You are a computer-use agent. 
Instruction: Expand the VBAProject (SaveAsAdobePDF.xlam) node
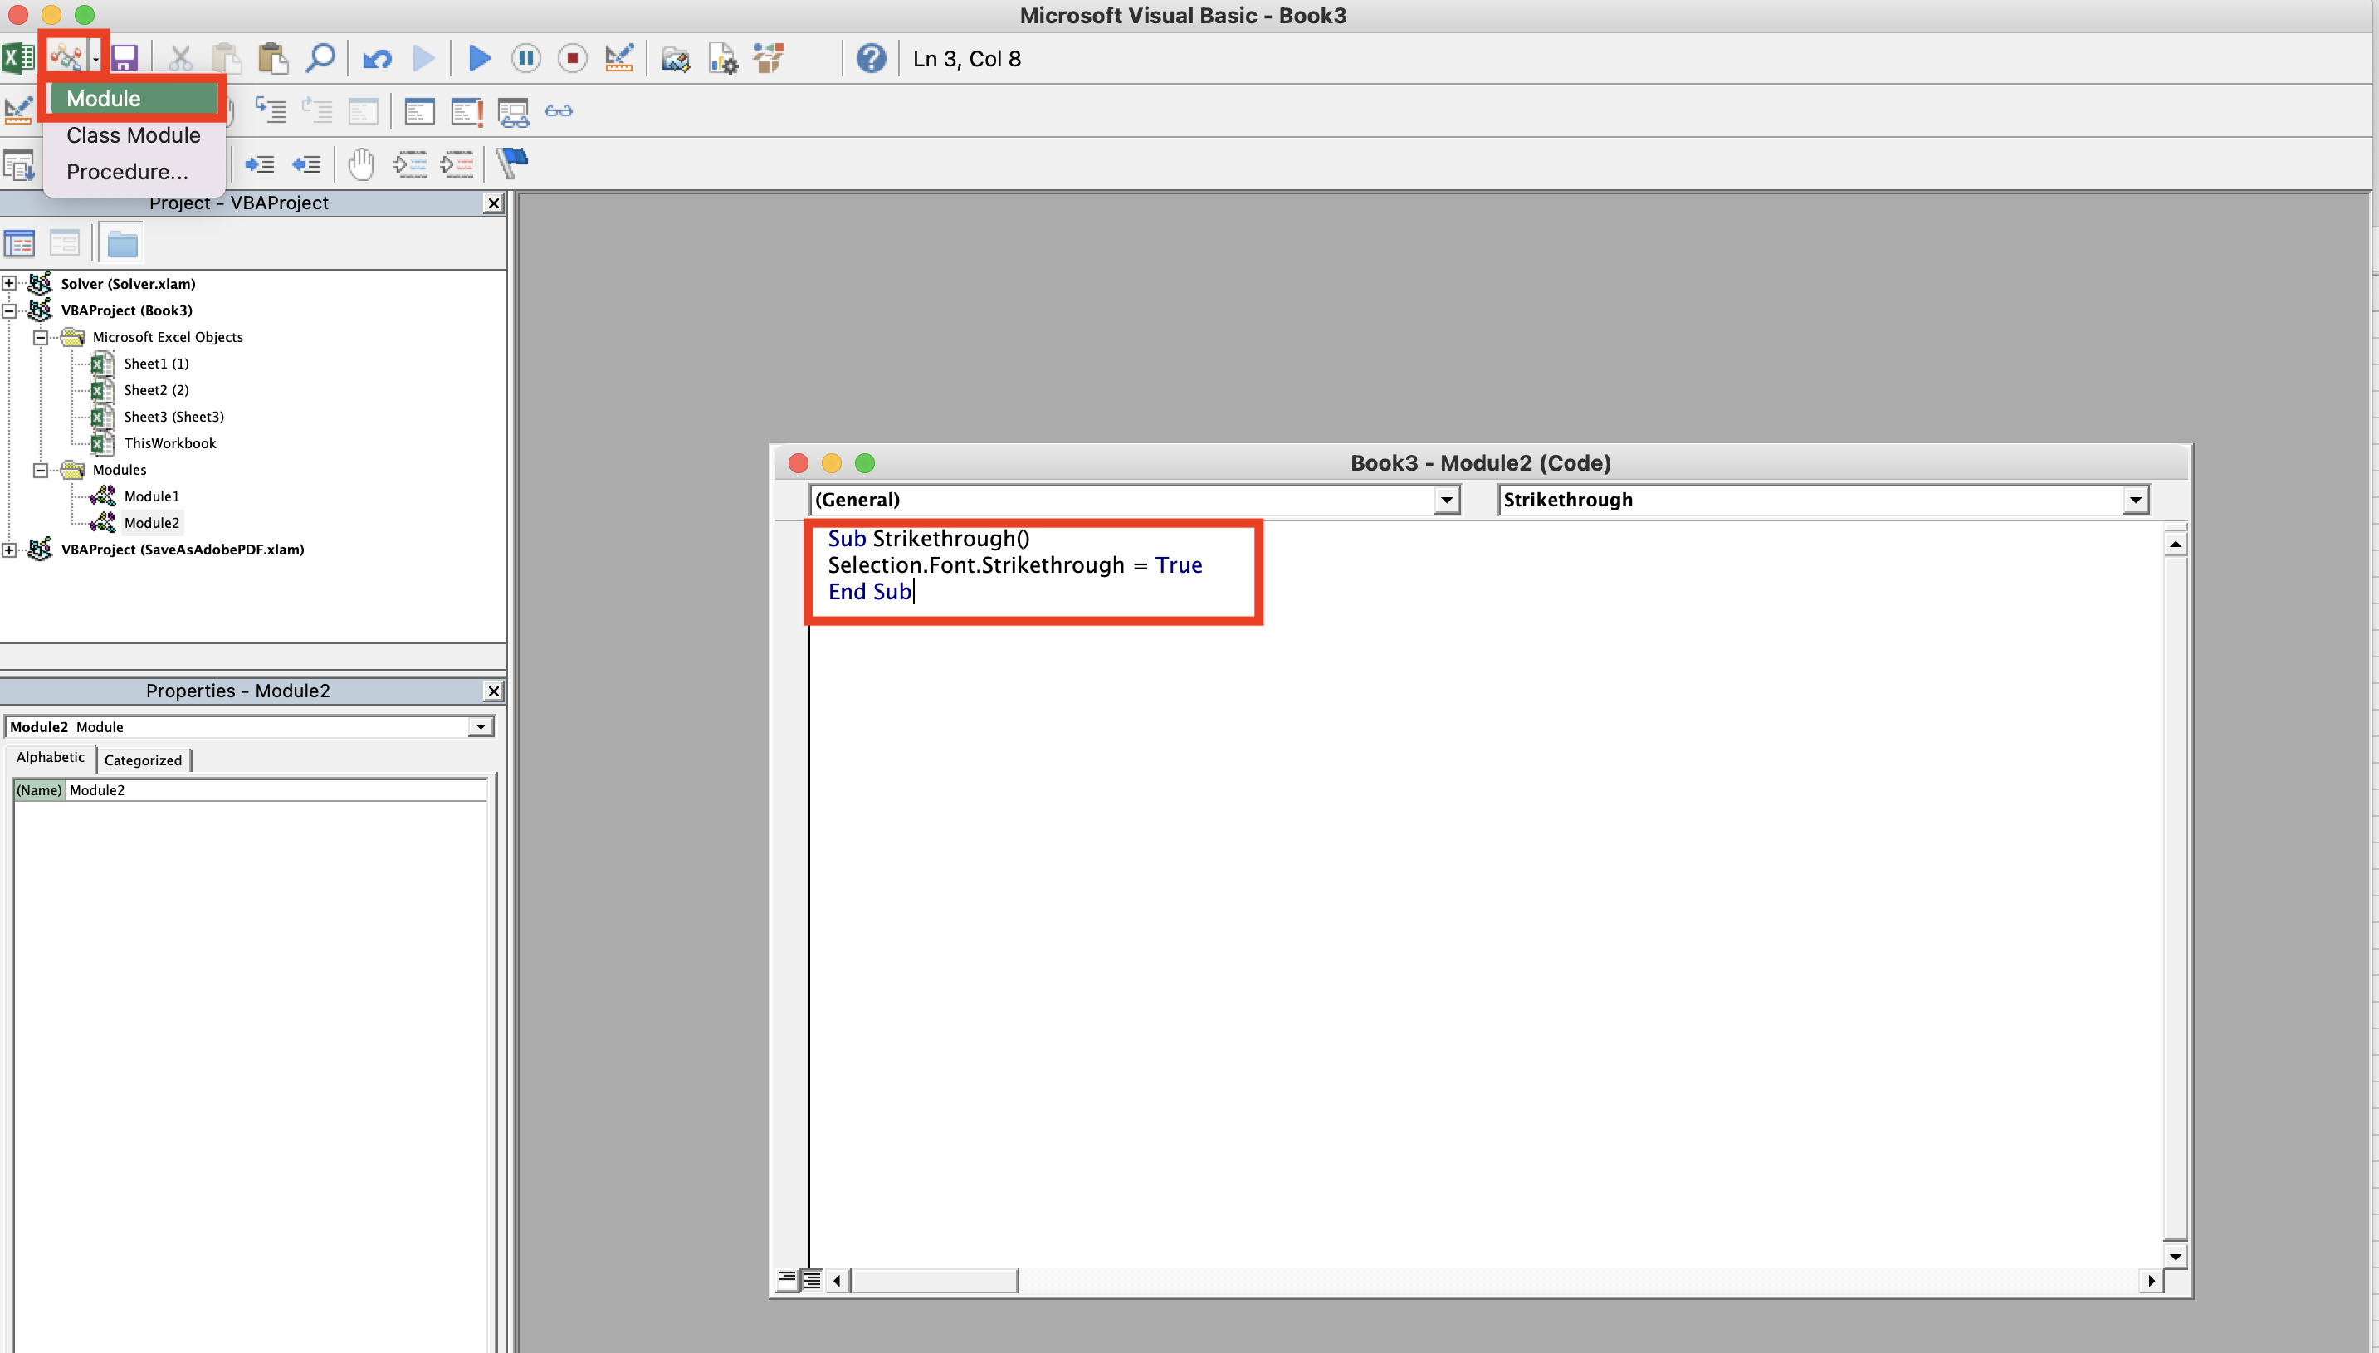click(9, 550)
